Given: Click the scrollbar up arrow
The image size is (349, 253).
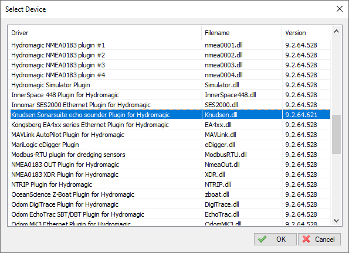Looking at the screenshot, I should 336,32.
